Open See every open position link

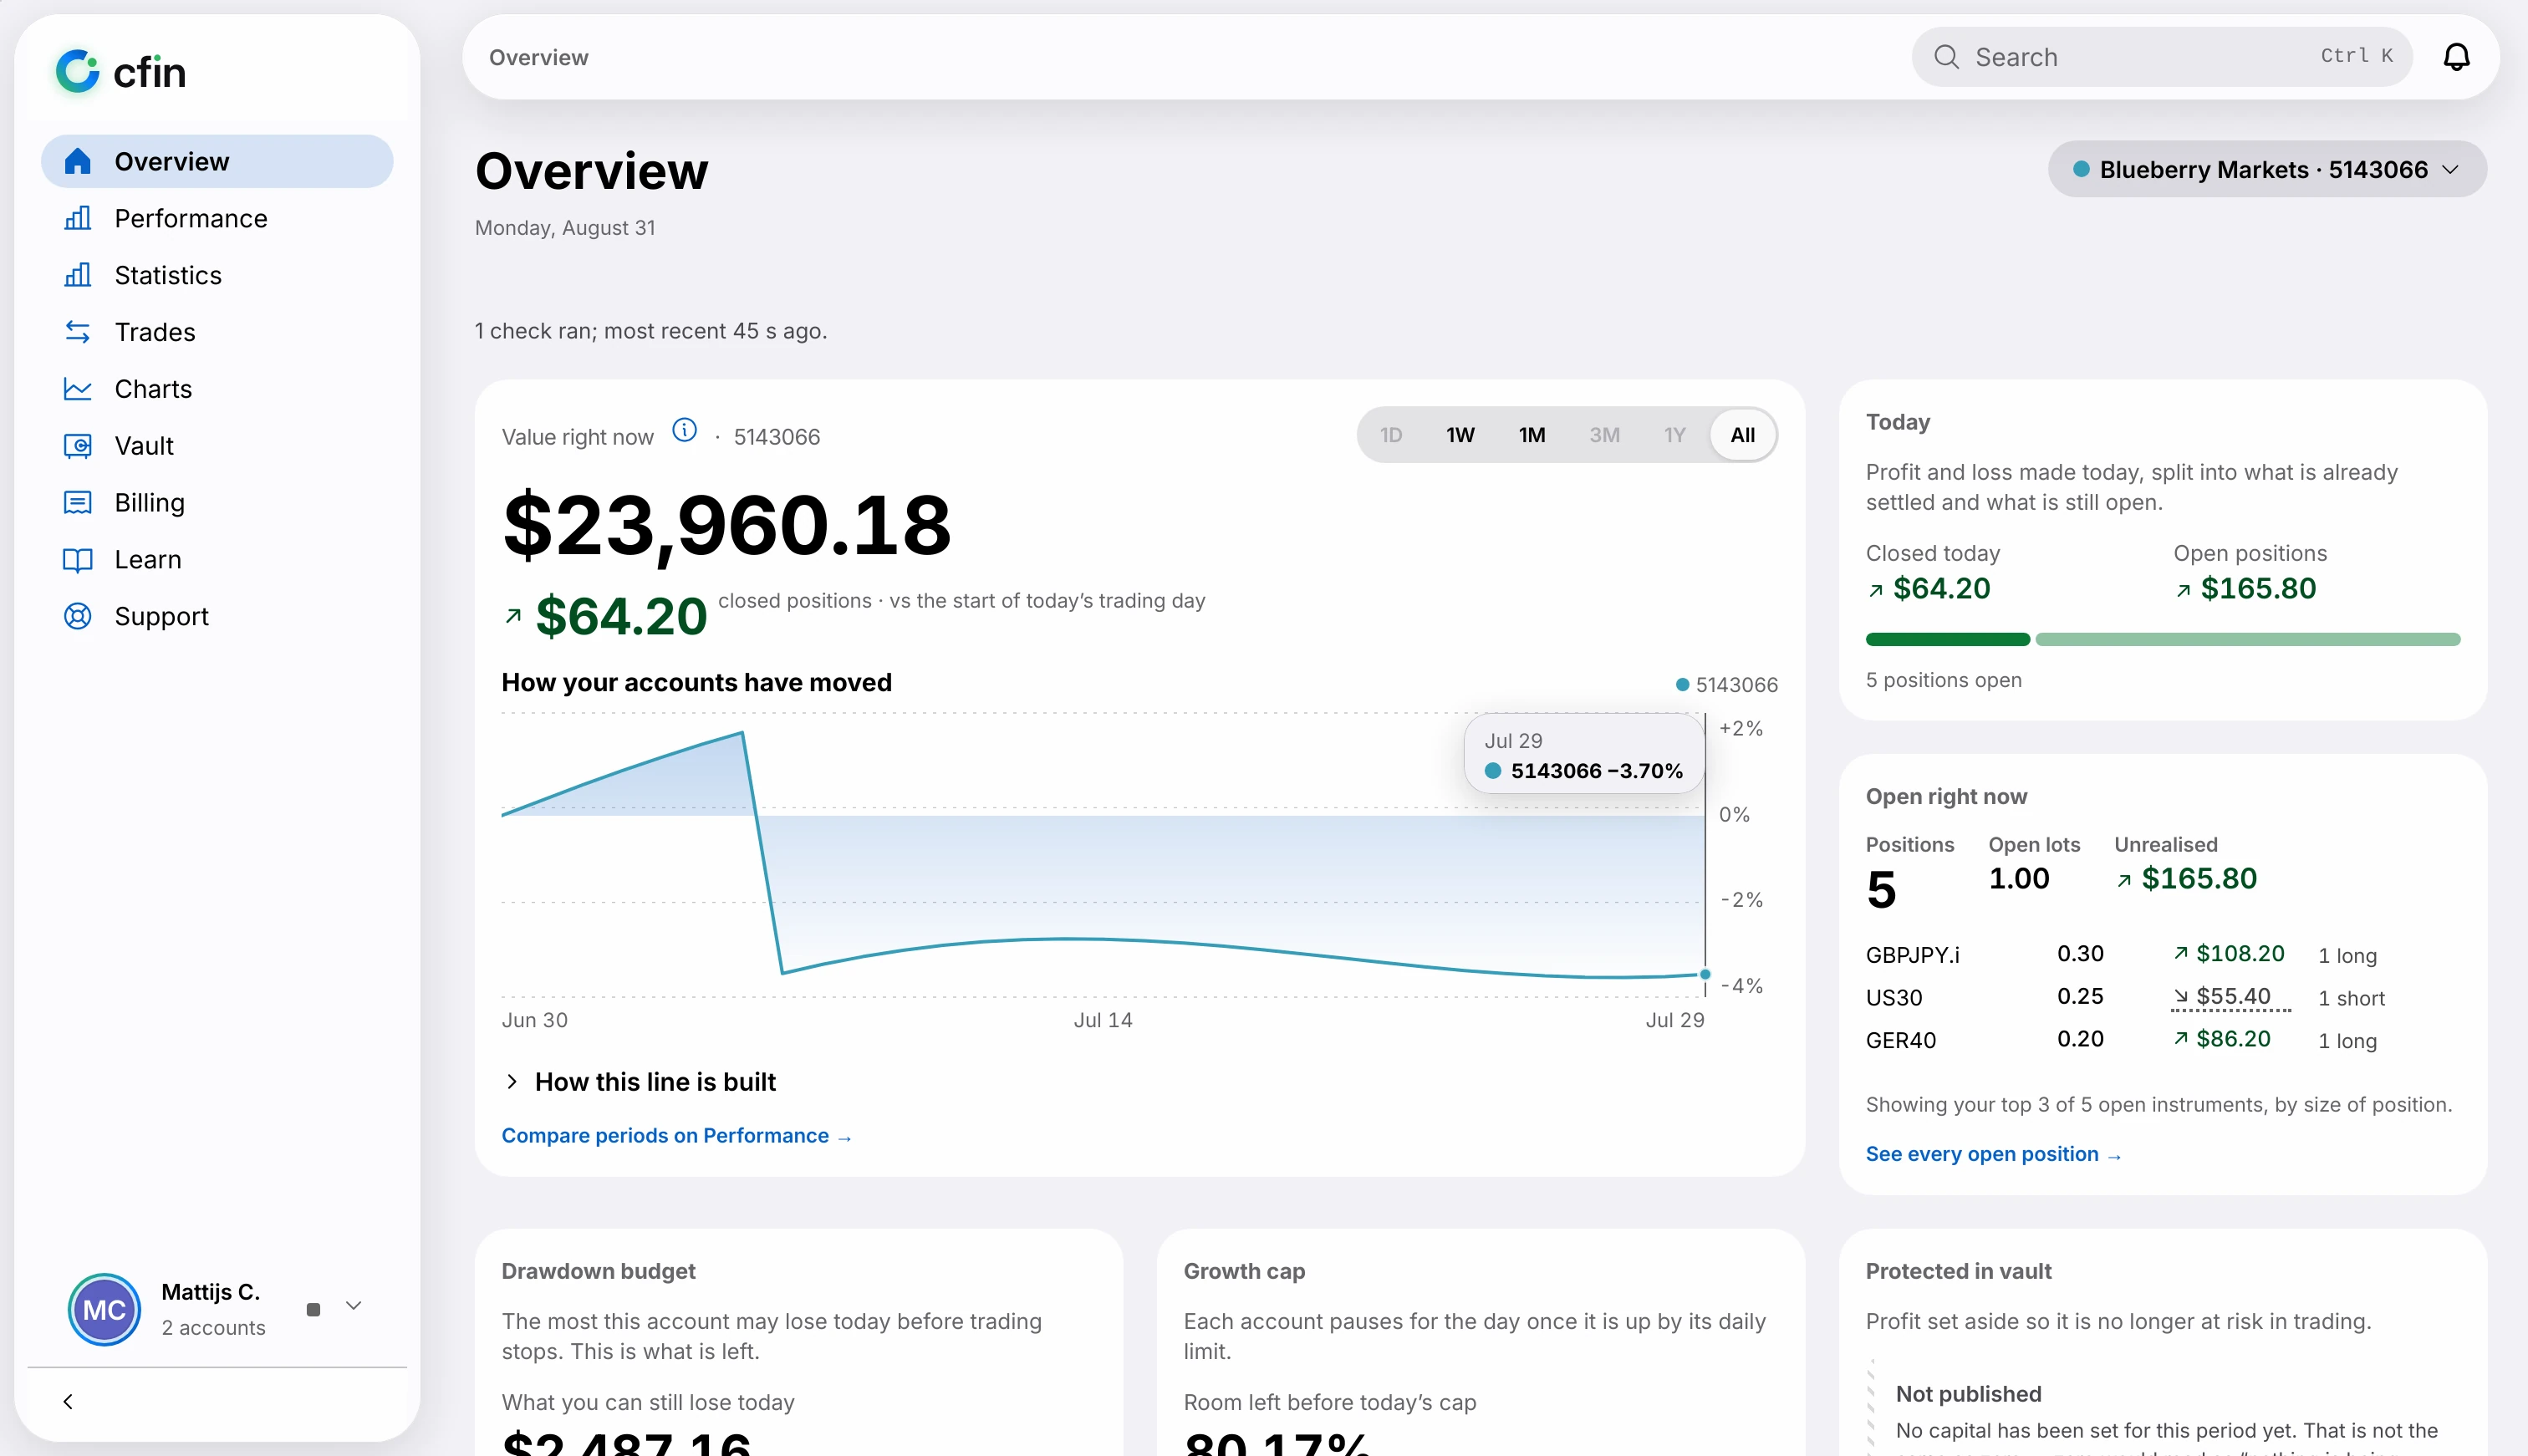1993,1154
